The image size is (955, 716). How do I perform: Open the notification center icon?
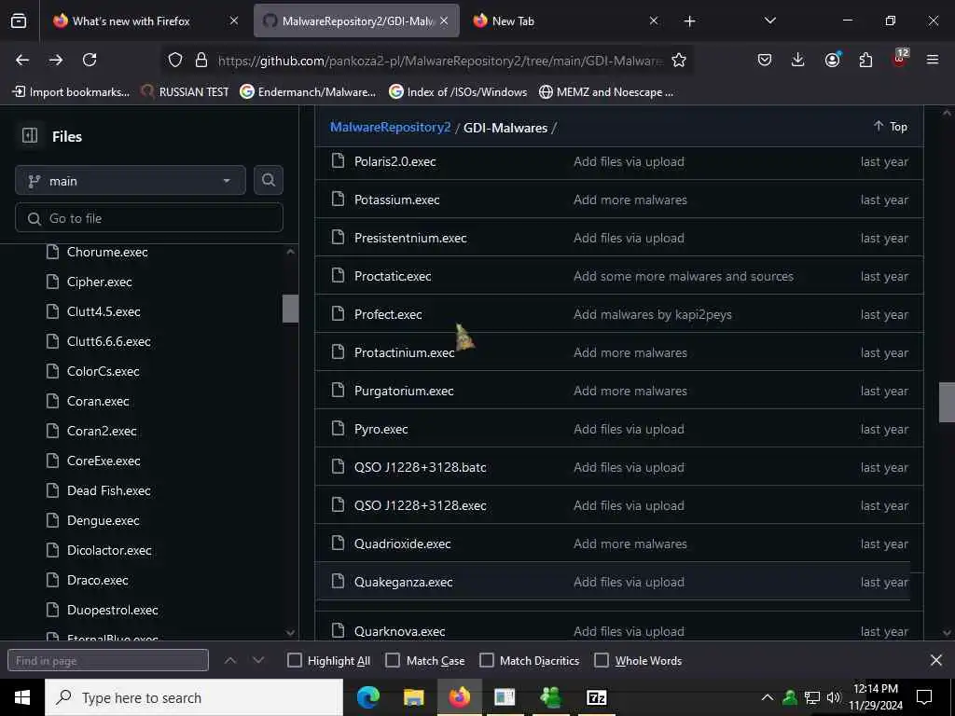click(x=924, y=697)
